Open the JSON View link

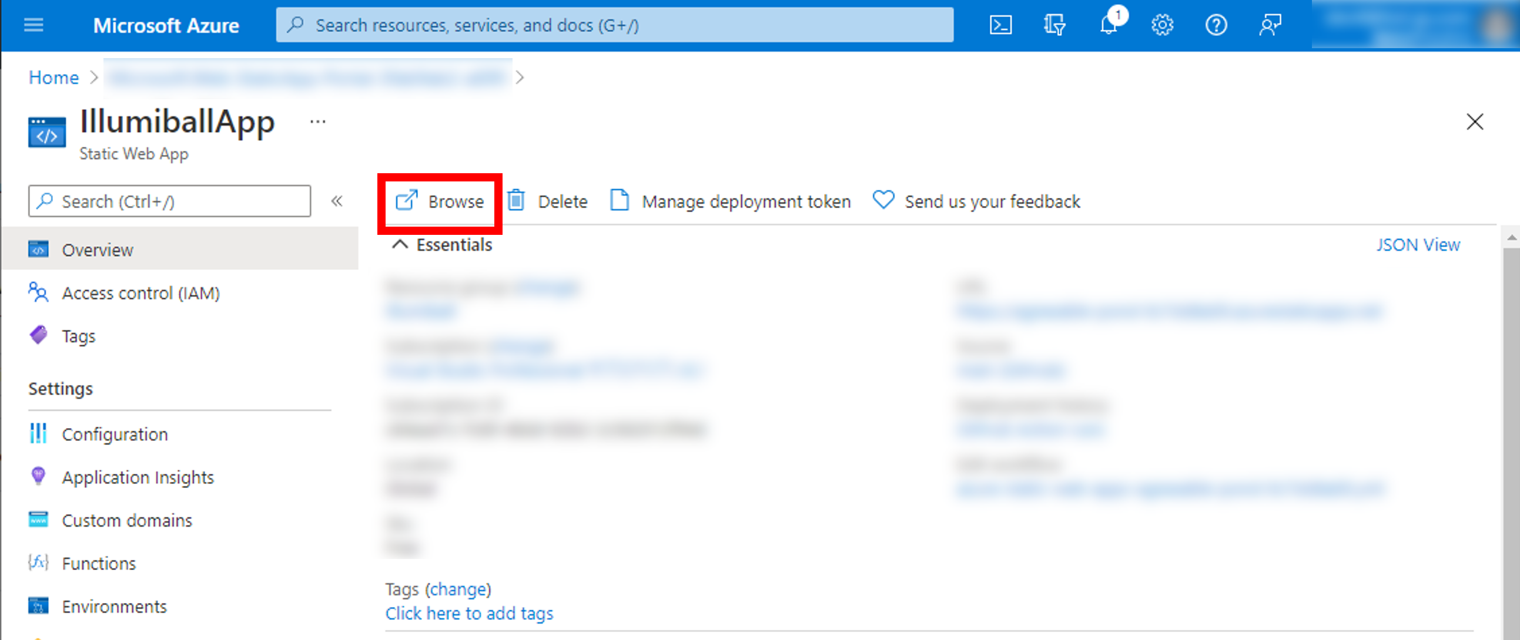(1418, 245)
